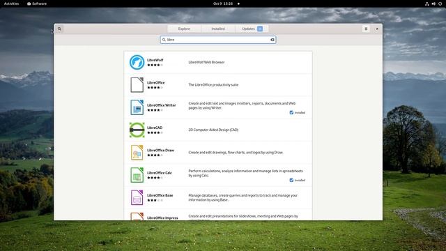Open the LibreOffice Calc title
Screen dimensions: 446x251
160,173
